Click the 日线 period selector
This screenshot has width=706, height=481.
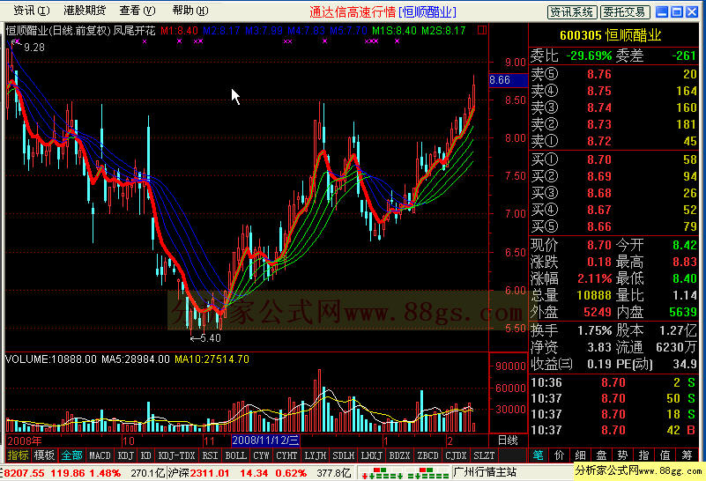coord(508,440)
